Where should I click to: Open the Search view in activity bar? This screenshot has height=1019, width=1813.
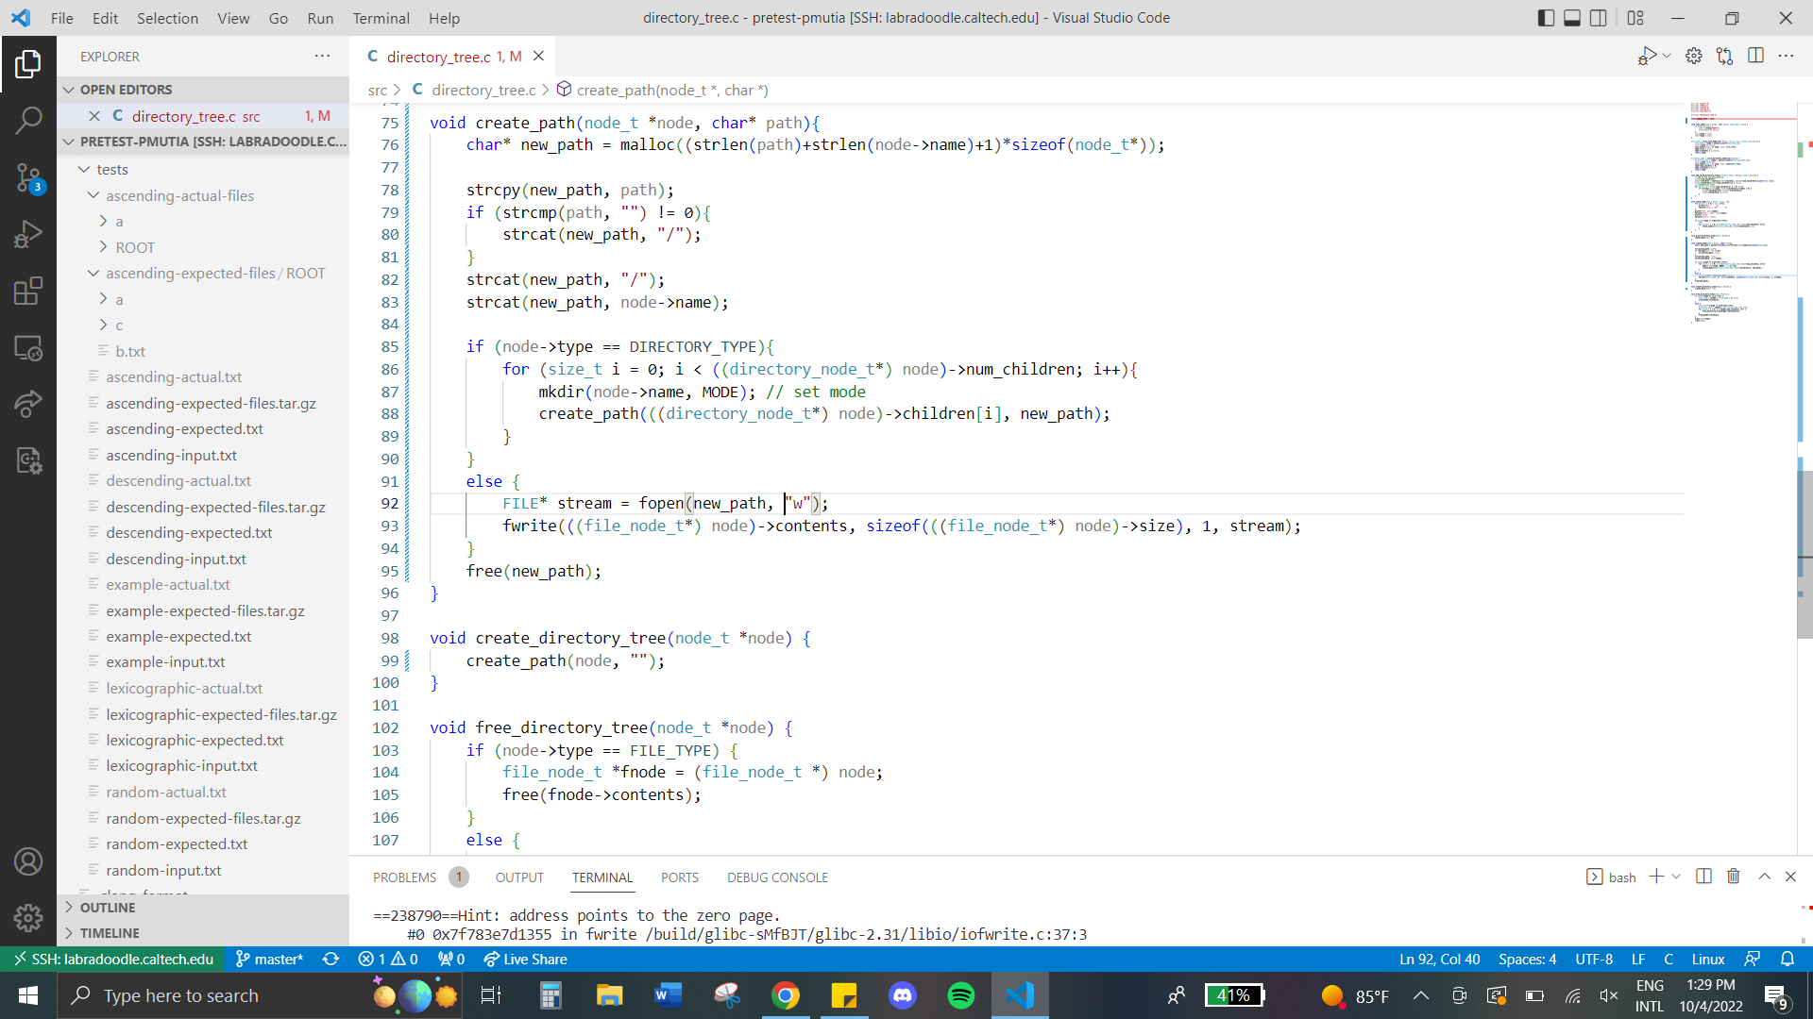[28, 120]
